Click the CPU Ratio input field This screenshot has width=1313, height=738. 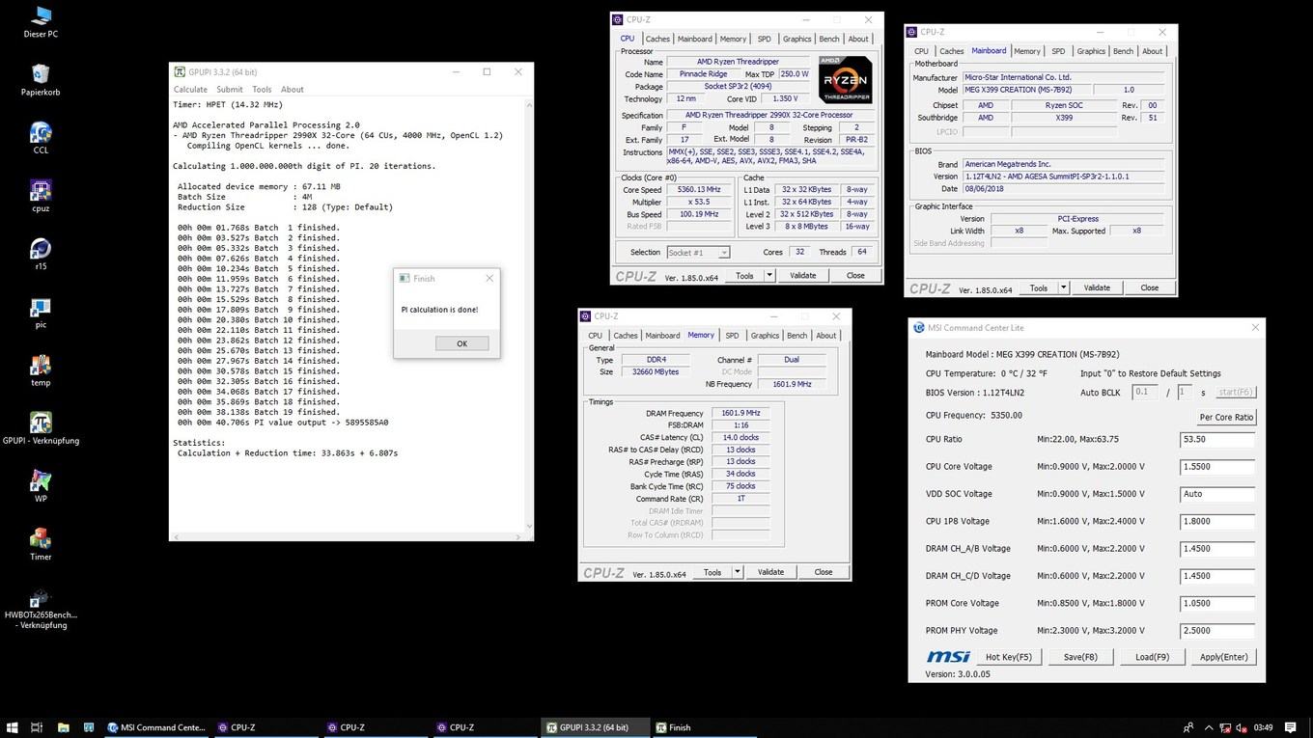click(1217, 439)
